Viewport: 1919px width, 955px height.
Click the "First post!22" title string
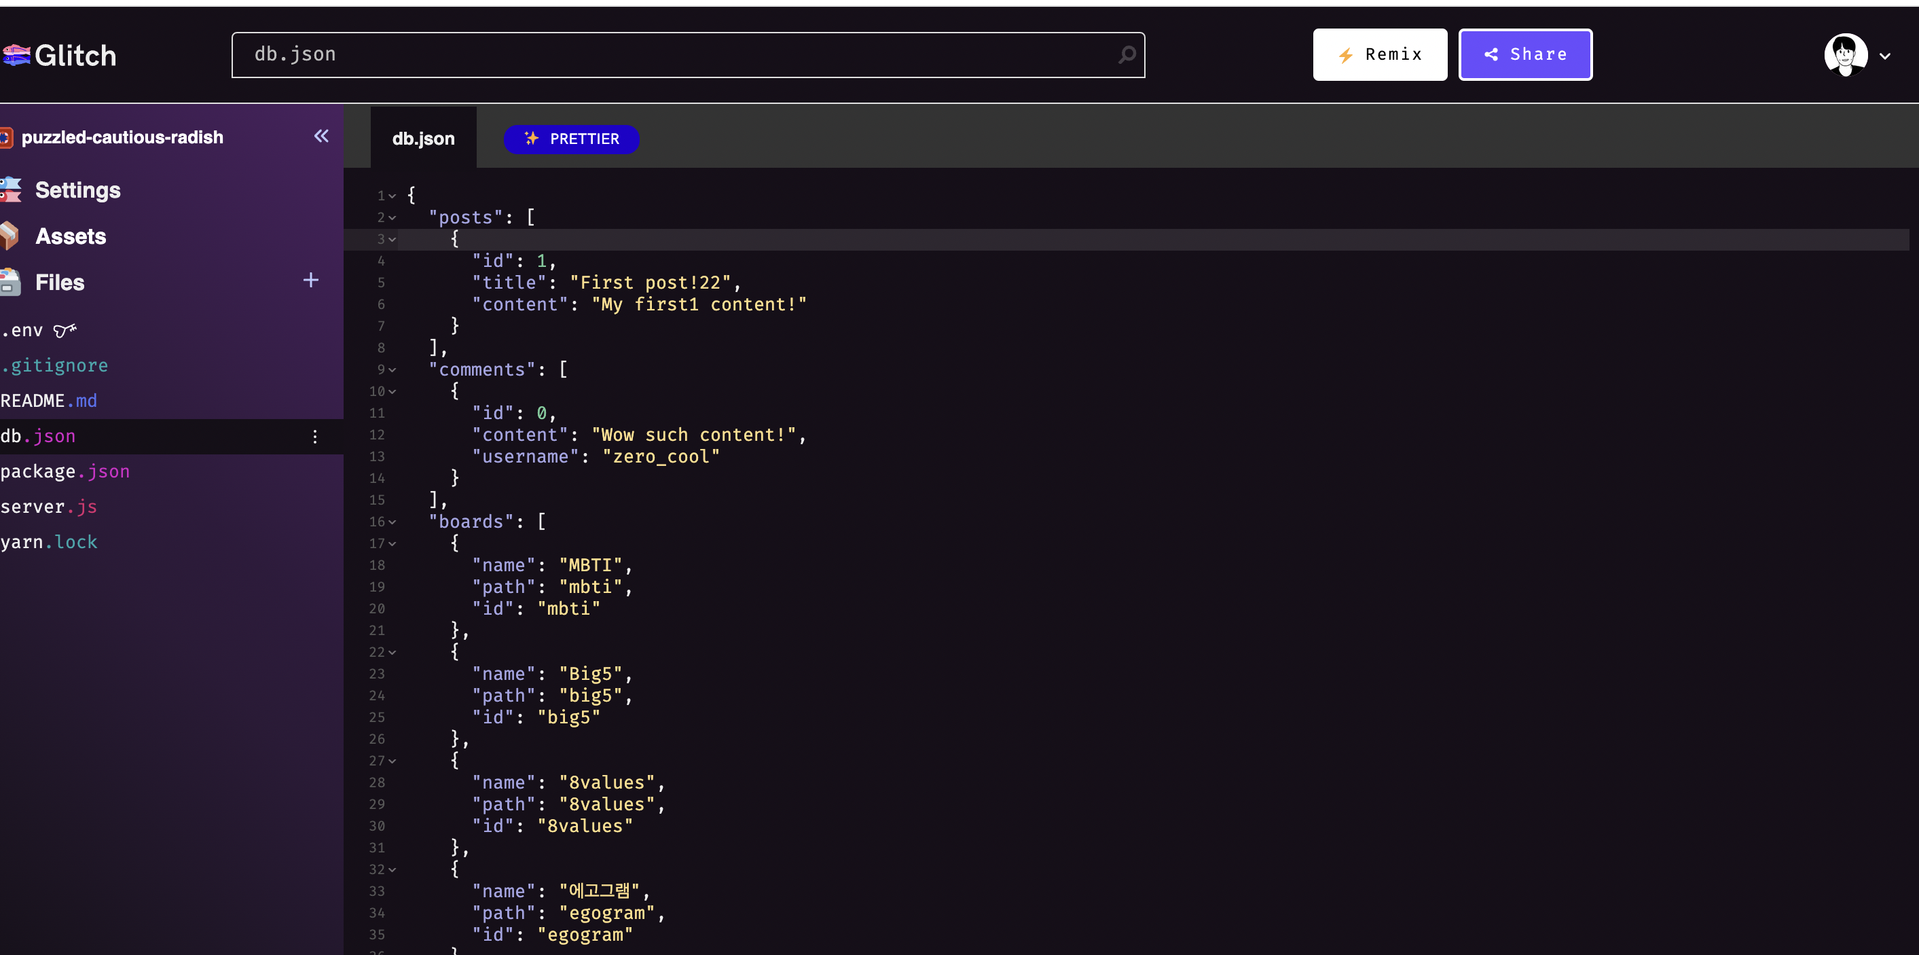651,283
